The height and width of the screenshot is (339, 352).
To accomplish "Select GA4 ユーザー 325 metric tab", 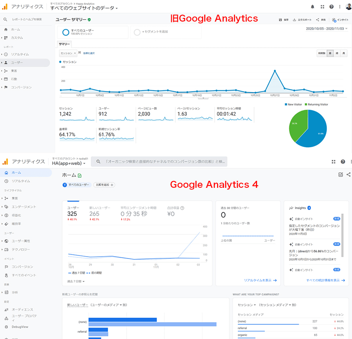I will click(x=73, y=214).
